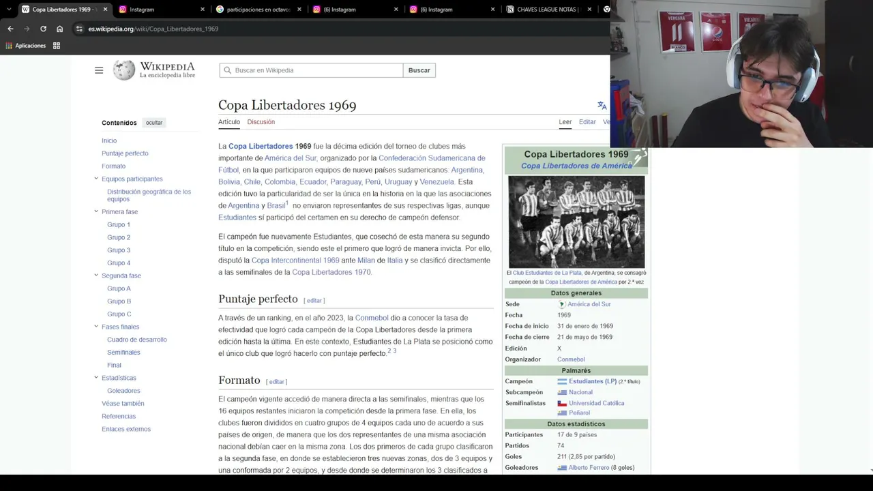Collapse the Equipos participantes section chevron
This screenshot has height=491, width=873.
point(96,179)
